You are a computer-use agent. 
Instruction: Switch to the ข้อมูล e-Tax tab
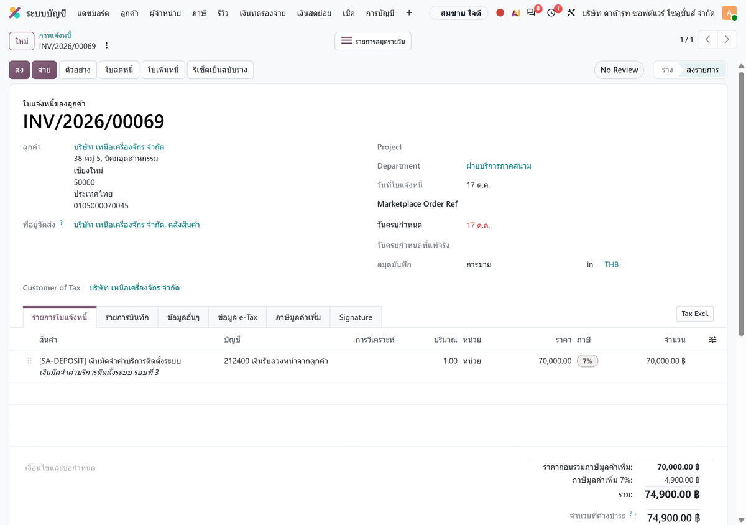click(x=237, y=317)
